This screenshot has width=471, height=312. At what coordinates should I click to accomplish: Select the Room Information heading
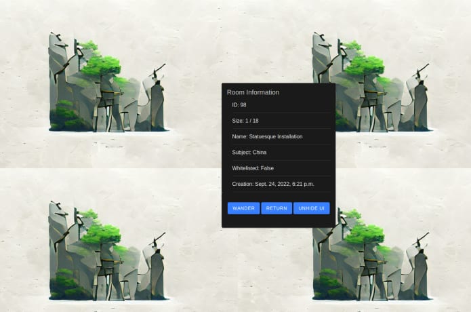click(x=253, y=92)
